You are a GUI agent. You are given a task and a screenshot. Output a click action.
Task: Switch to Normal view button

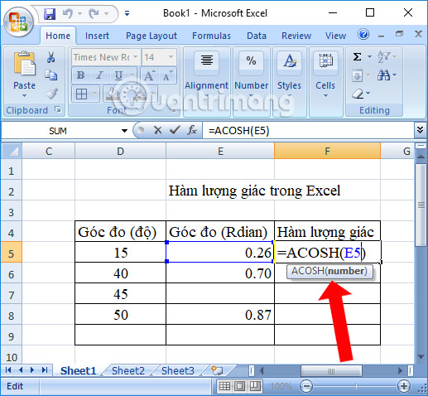(224, 386)
